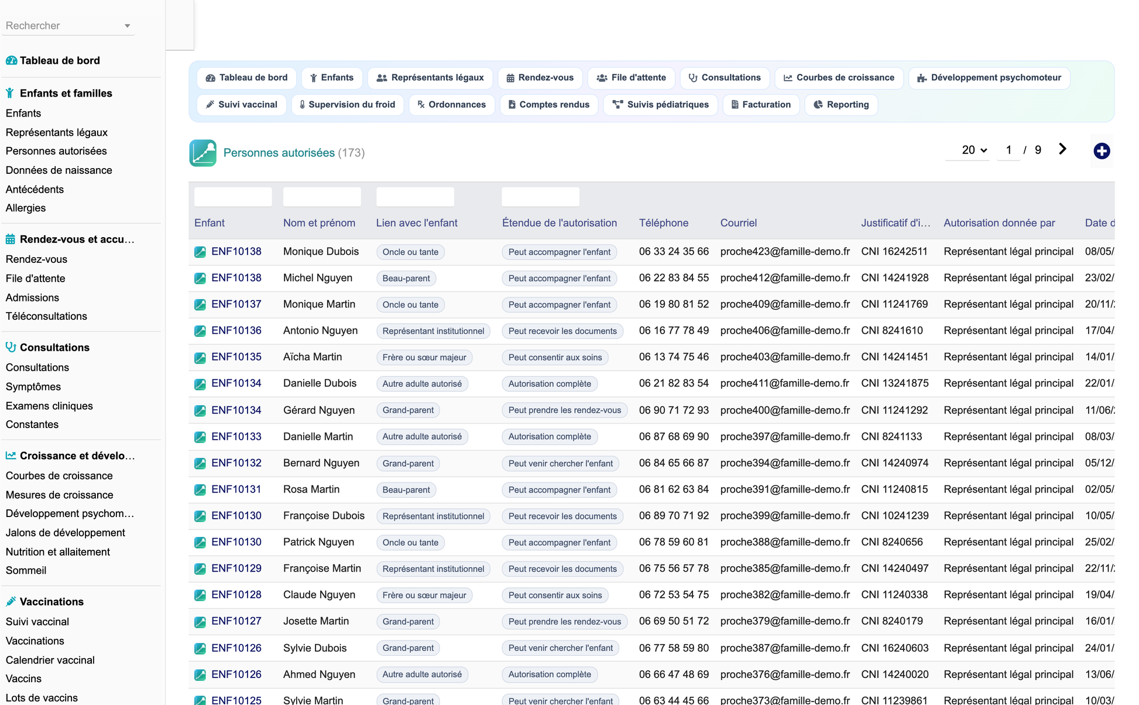Click the Personnes autorisées module icon

coord(203,153)
